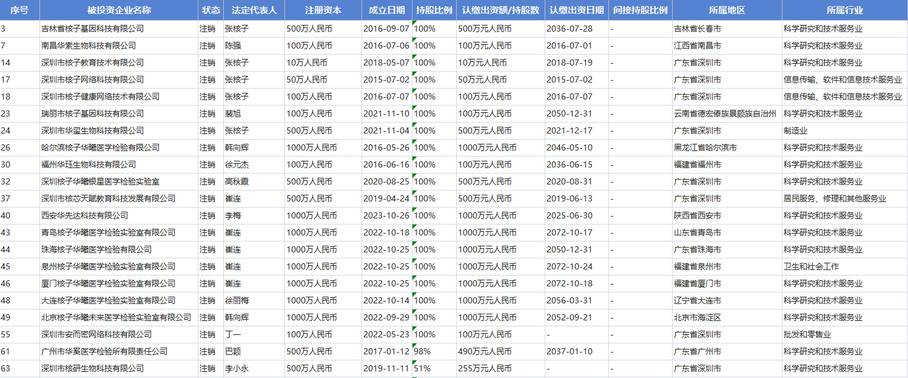The height and width of the screenshot is (378, 908).
Task: Select the 批发和零售业 industry cell
Action: [x=807, y=334]
